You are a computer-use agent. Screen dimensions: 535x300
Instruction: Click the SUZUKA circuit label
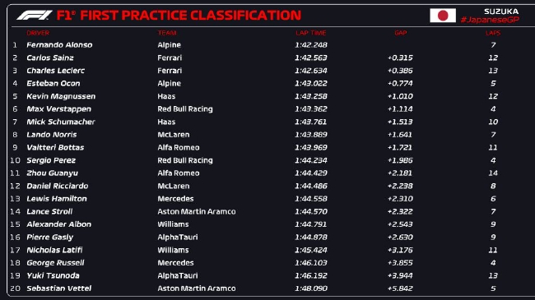501,12
